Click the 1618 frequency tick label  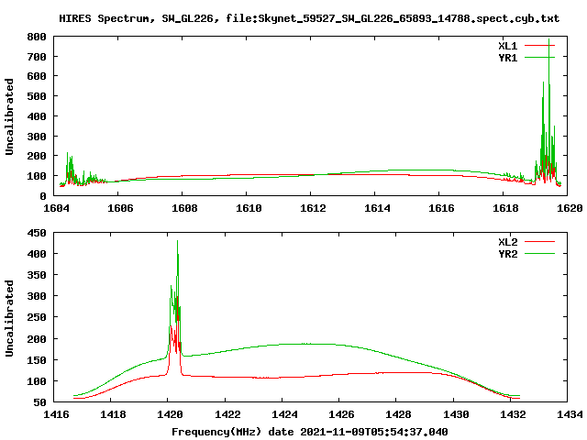pyautogui.click(x=505, y=208)
